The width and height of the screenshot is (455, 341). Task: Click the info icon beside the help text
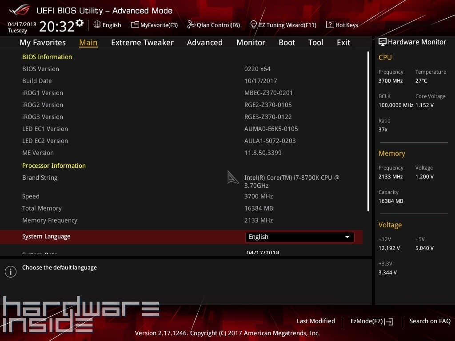point(11,272)
